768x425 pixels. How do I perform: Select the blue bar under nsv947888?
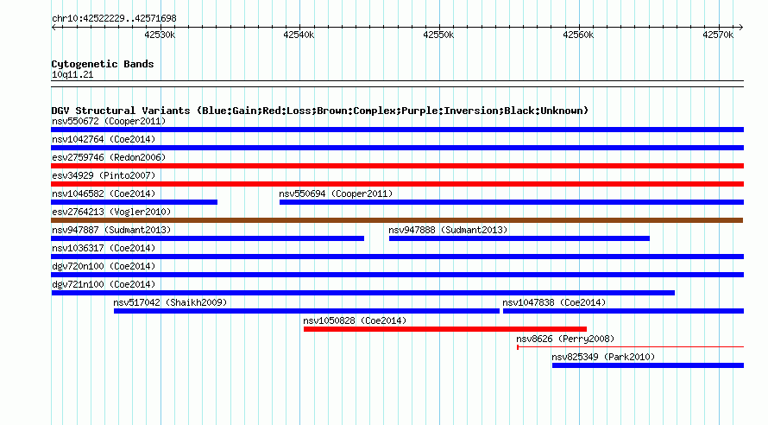(519, 238)
